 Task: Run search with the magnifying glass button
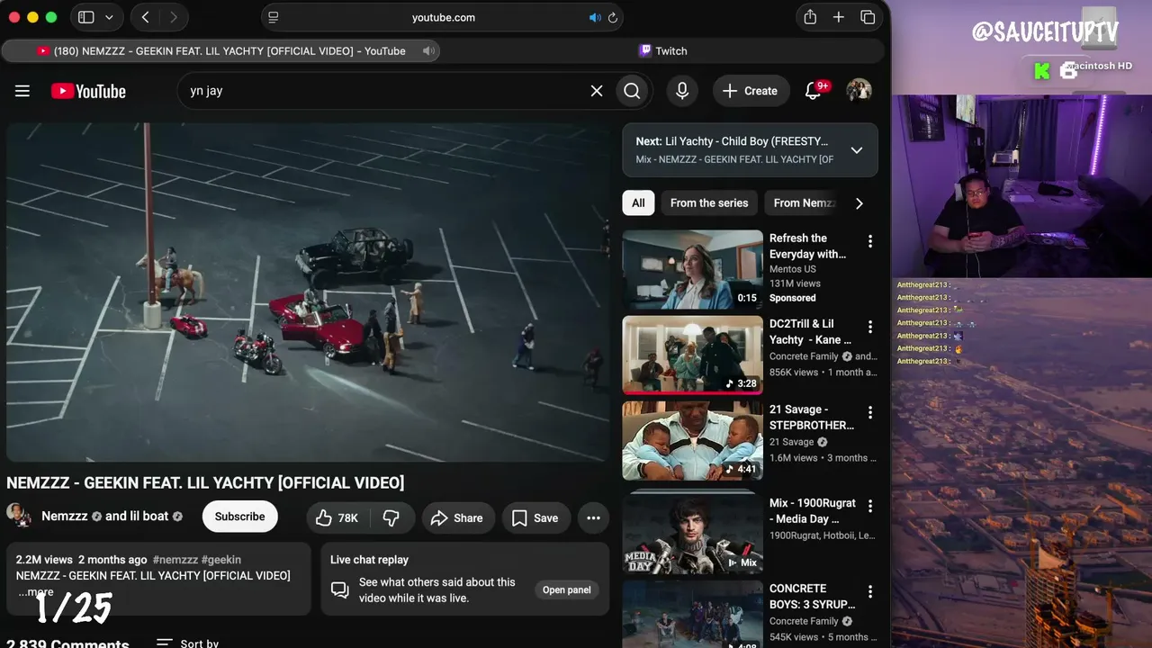632,91
